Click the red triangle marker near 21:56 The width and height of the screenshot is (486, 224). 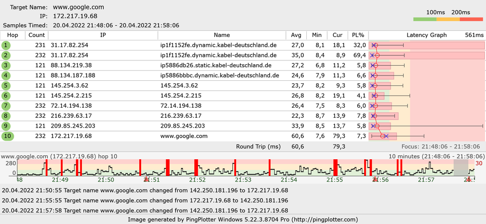[x=375, y=179]
